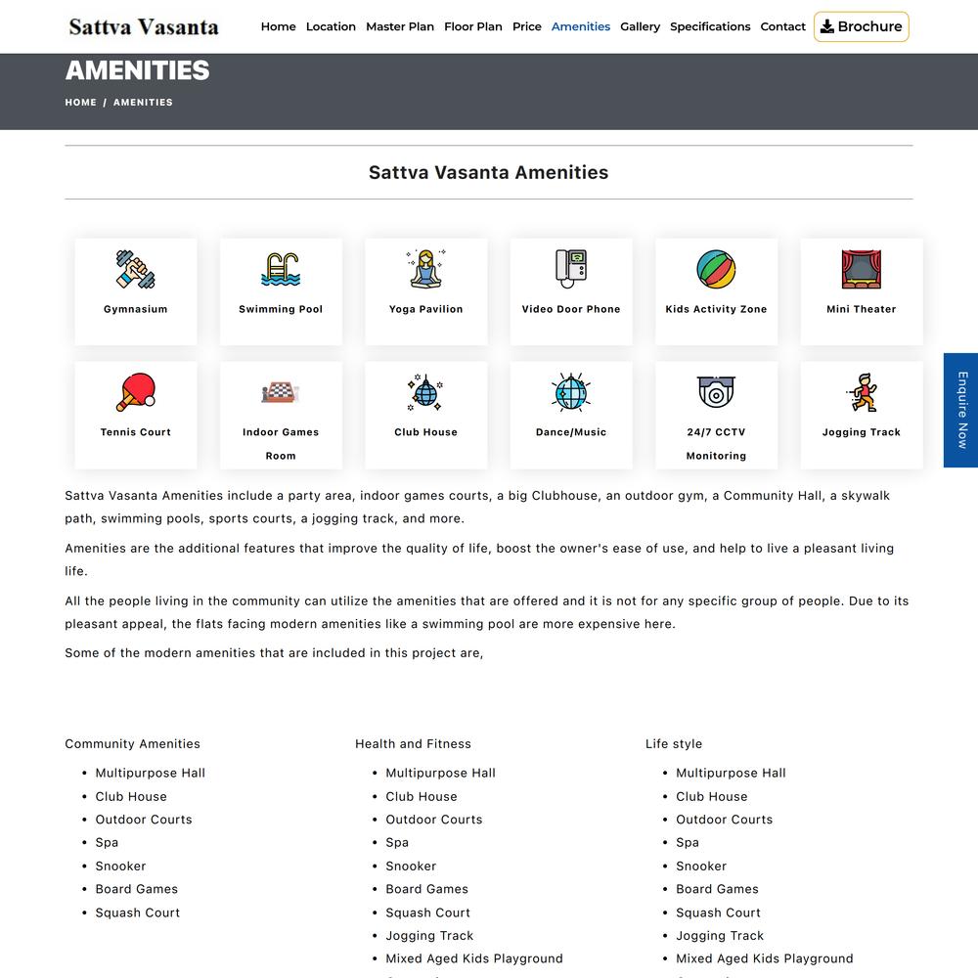The image size is (978, 978).
Task: Click the Indoor Games Room chessboard icon
Action: 281,392
